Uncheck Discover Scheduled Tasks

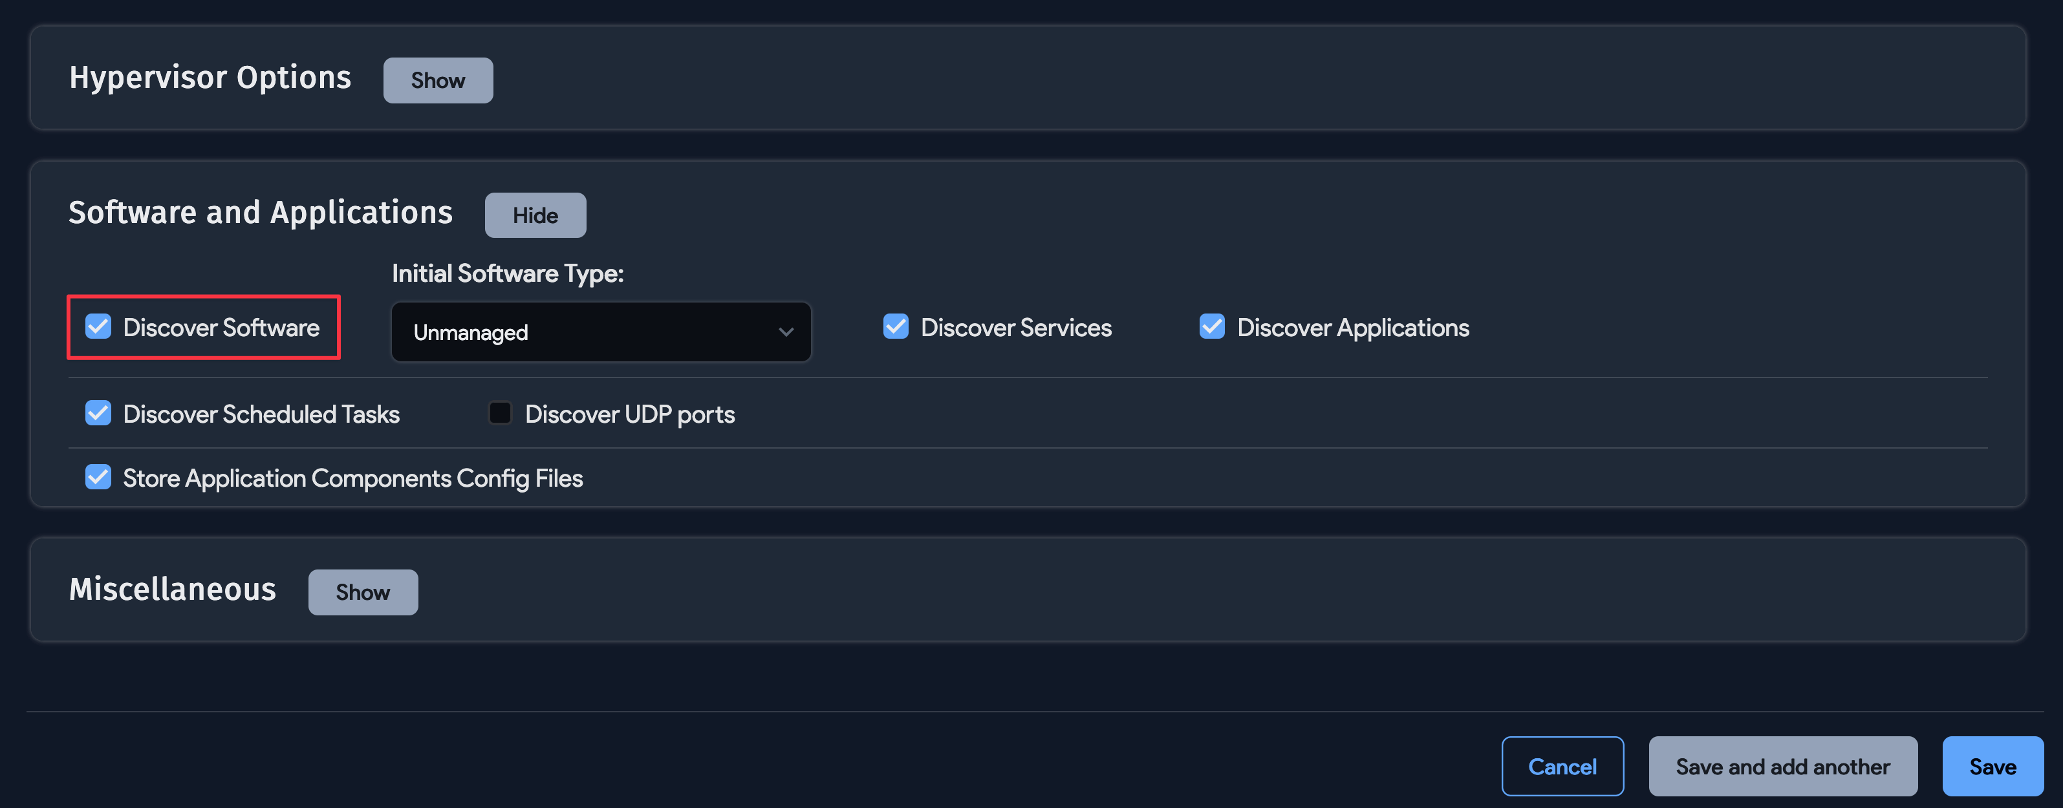(98, 413)
